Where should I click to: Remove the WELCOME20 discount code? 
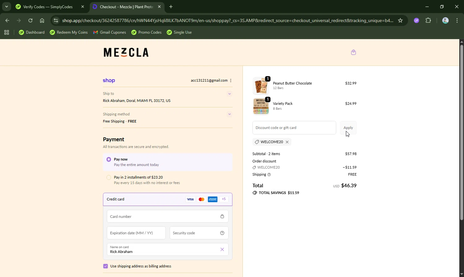[287, 142]
